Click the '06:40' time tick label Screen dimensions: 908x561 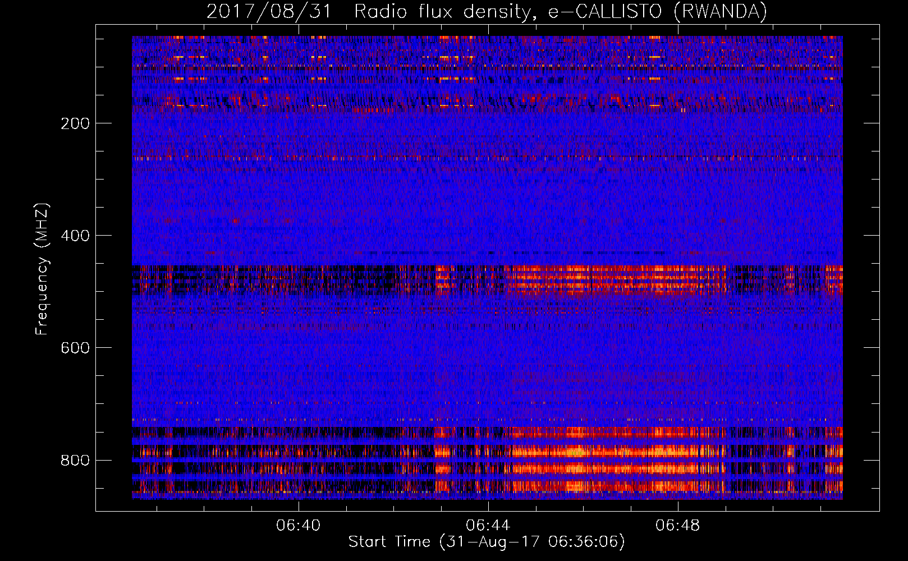[x=299, y=525]
